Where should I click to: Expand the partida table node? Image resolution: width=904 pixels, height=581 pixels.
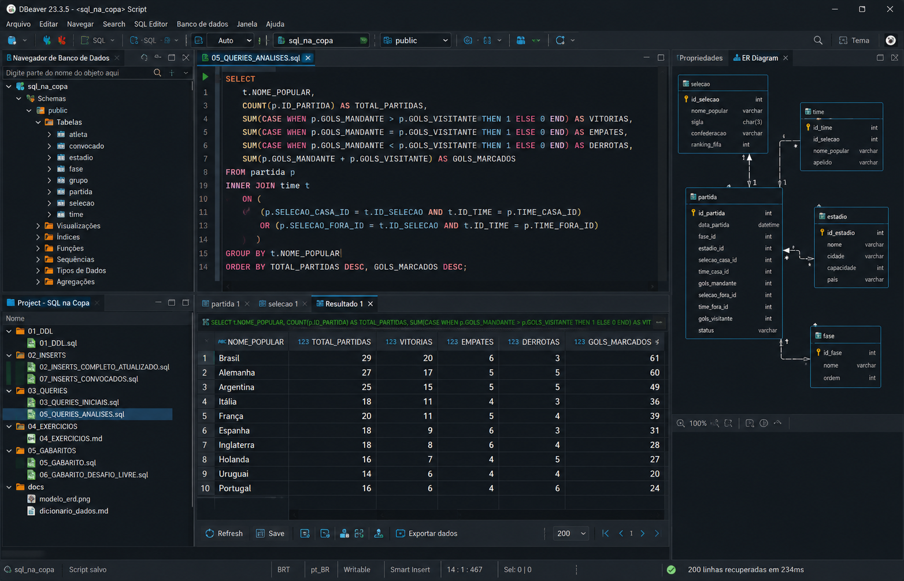point(50,192)
